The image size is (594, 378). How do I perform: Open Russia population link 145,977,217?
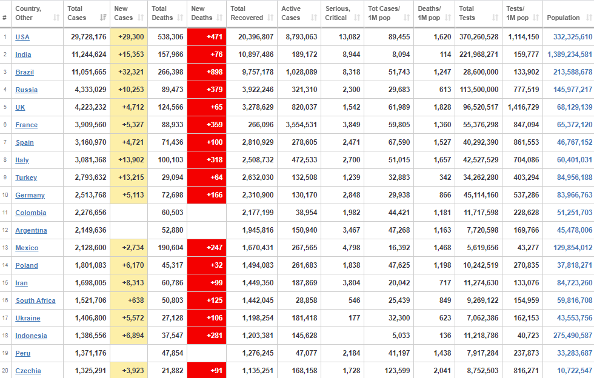573,90
